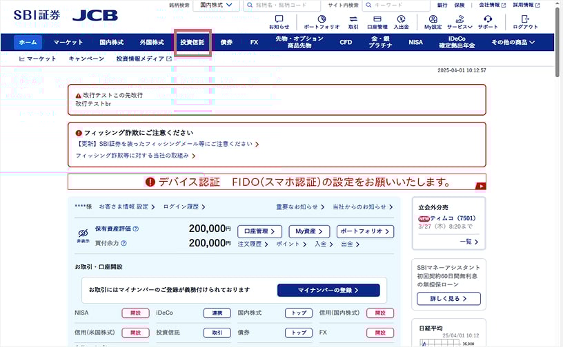Click the 債券 トップ button
The width and height of the screenshot is (563, 347).
pyautogui.click(x=299, y=333)
